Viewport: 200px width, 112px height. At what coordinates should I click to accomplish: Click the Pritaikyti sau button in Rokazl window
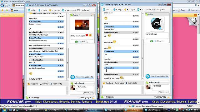(88, 93)
